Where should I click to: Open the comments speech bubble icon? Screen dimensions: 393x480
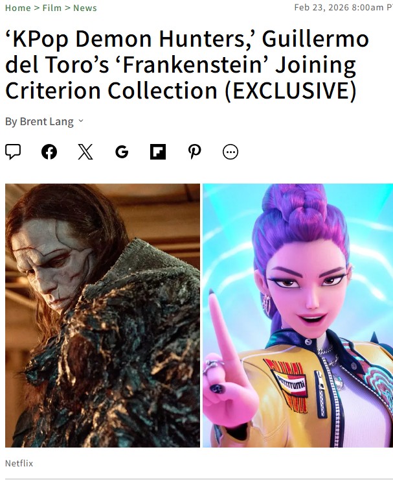(x=13, y=152)
